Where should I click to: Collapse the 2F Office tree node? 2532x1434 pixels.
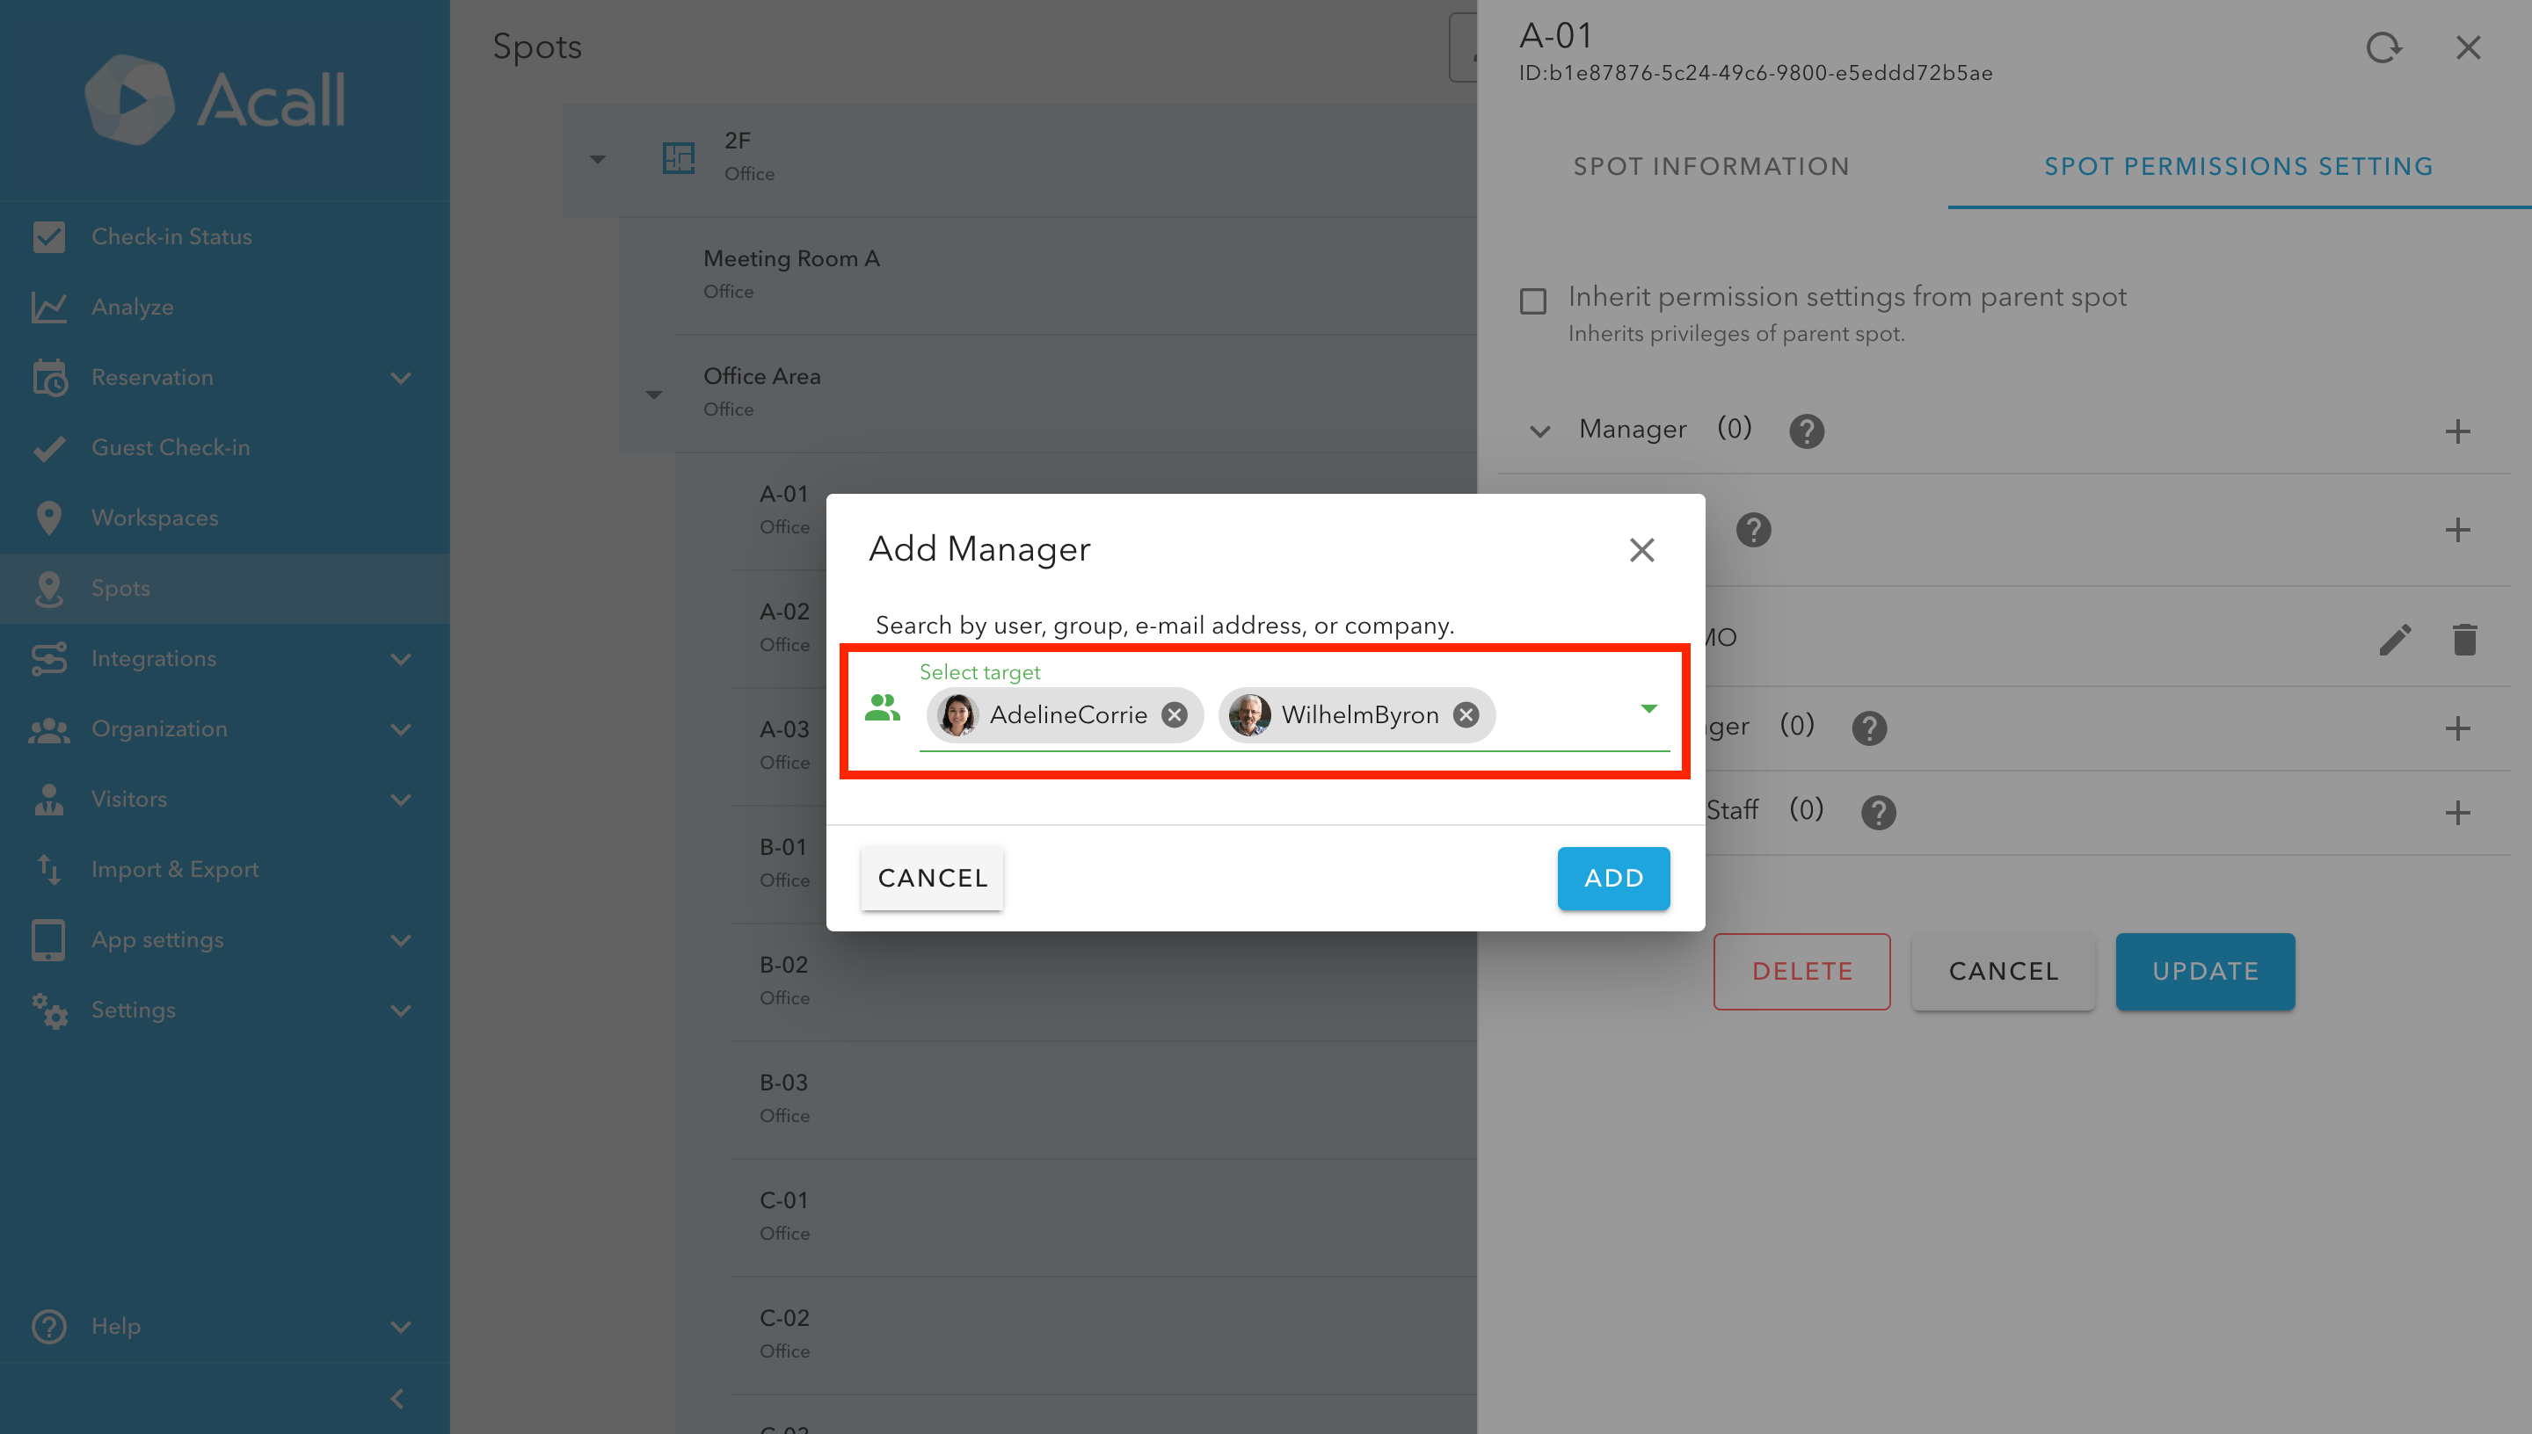597,158
